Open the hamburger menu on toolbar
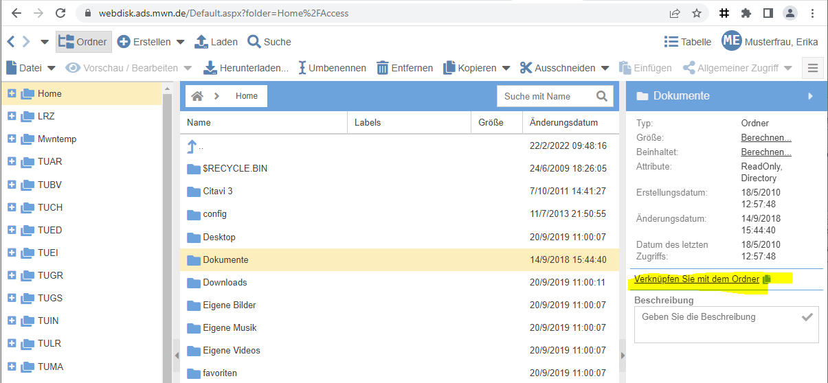 [x=814, y=68]
